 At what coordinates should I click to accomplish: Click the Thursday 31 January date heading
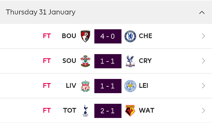click(41, 12)
